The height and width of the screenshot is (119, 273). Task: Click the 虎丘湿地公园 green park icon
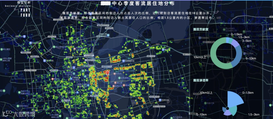(x=54, y=47)
